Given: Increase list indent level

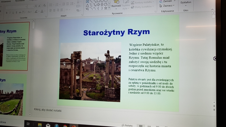Looking at the screenshot, I should [68, 4].
